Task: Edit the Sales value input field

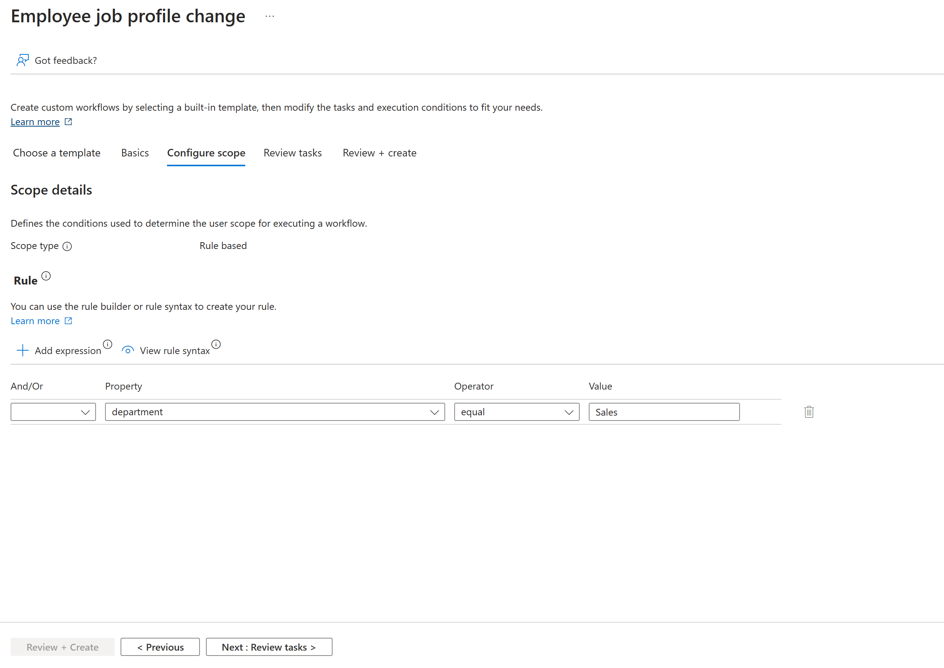Action: tap(664, 411)
